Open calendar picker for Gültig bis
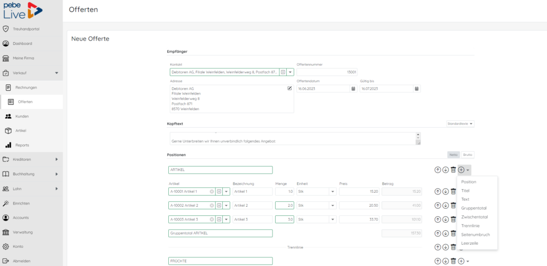This screenshot has width=547, height=266. [x=417, y=89]
